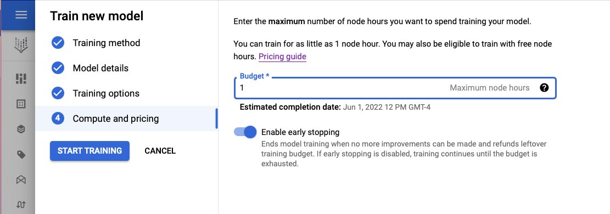This screenshot has height=214, width=610.
Task: Open the Dashboard grid icon in sidebar
Action: [21, 78]
